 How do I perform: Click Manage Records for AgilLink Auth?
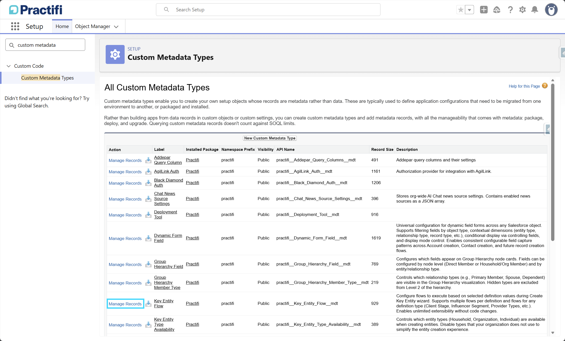(125, 172)
